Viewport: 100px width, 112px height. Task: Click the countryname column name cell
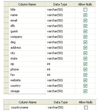[x=28, y=107]
